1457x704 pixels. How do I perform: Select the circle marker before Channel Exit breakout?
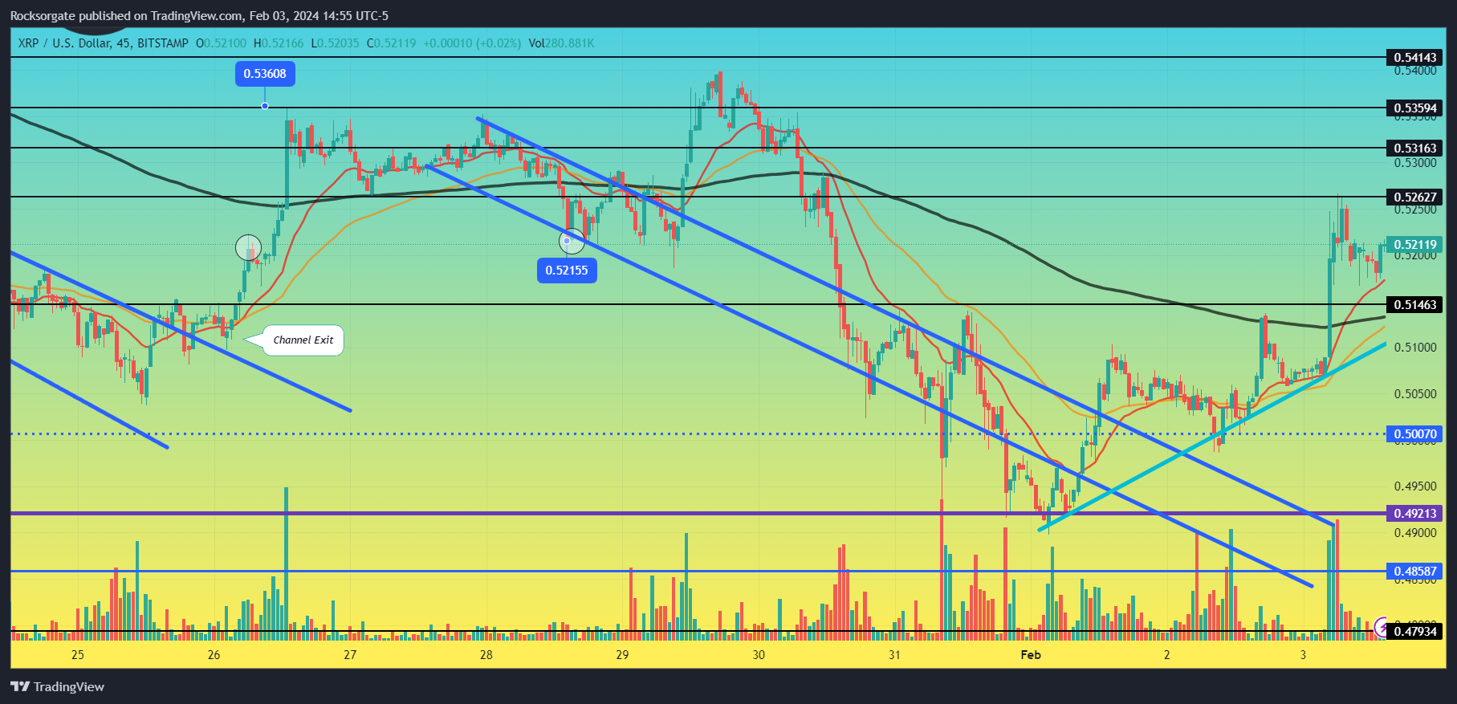248,248
